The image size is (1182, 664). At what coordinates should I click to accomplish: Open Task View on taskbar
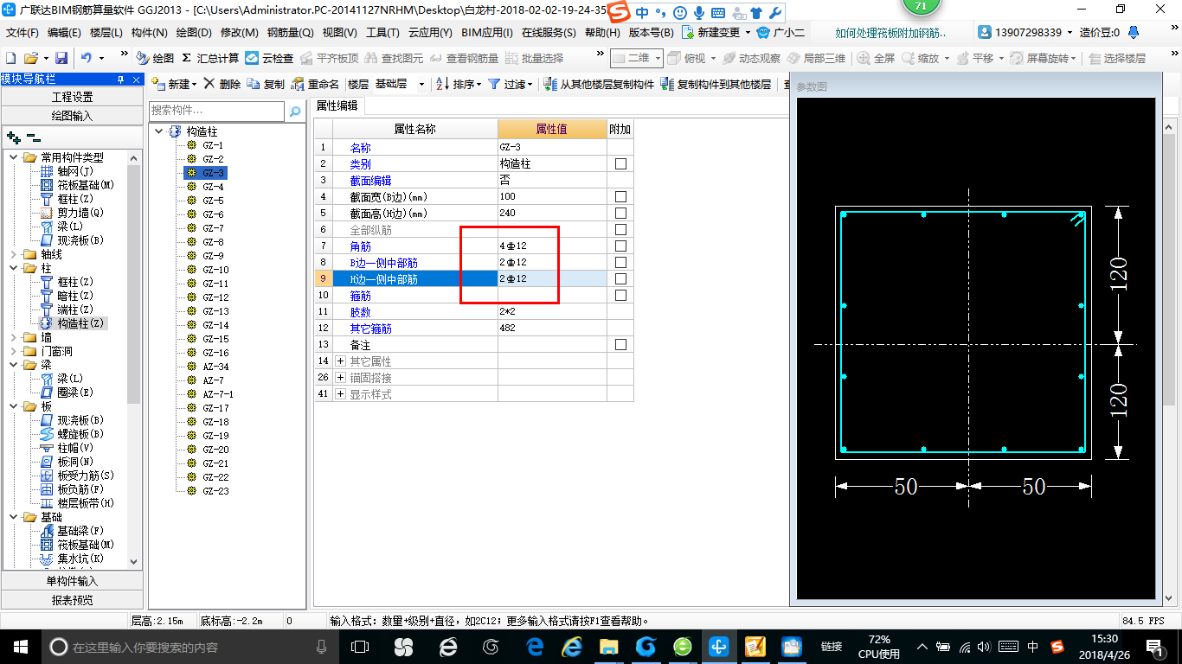(360, 646)
